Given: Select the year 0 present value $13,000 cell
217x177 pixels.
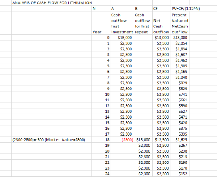Looking at the screenshot, I should click(x=180, y=38).
